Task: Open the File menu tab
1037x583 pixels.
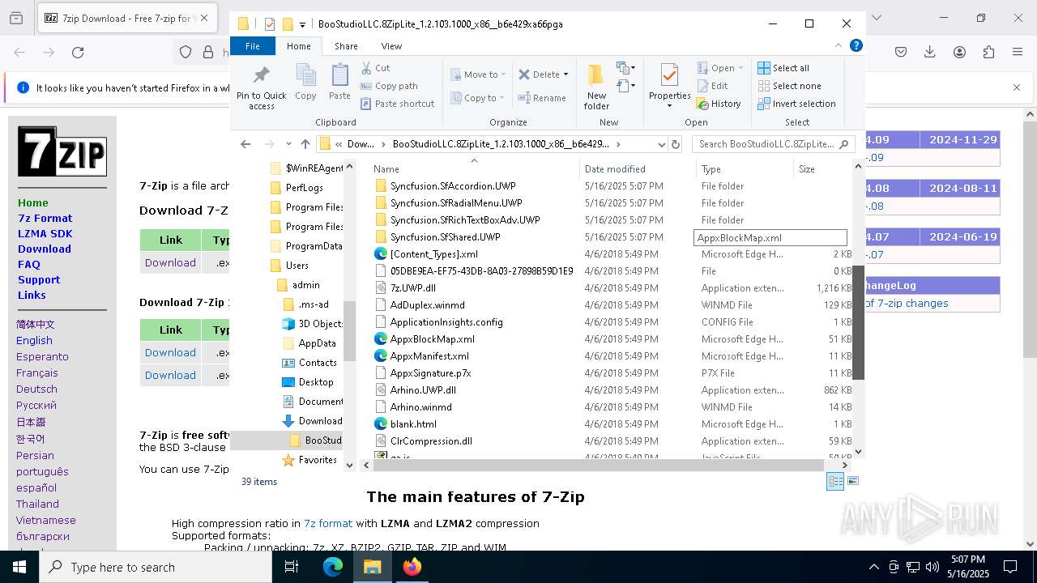Action: point(253,46)
